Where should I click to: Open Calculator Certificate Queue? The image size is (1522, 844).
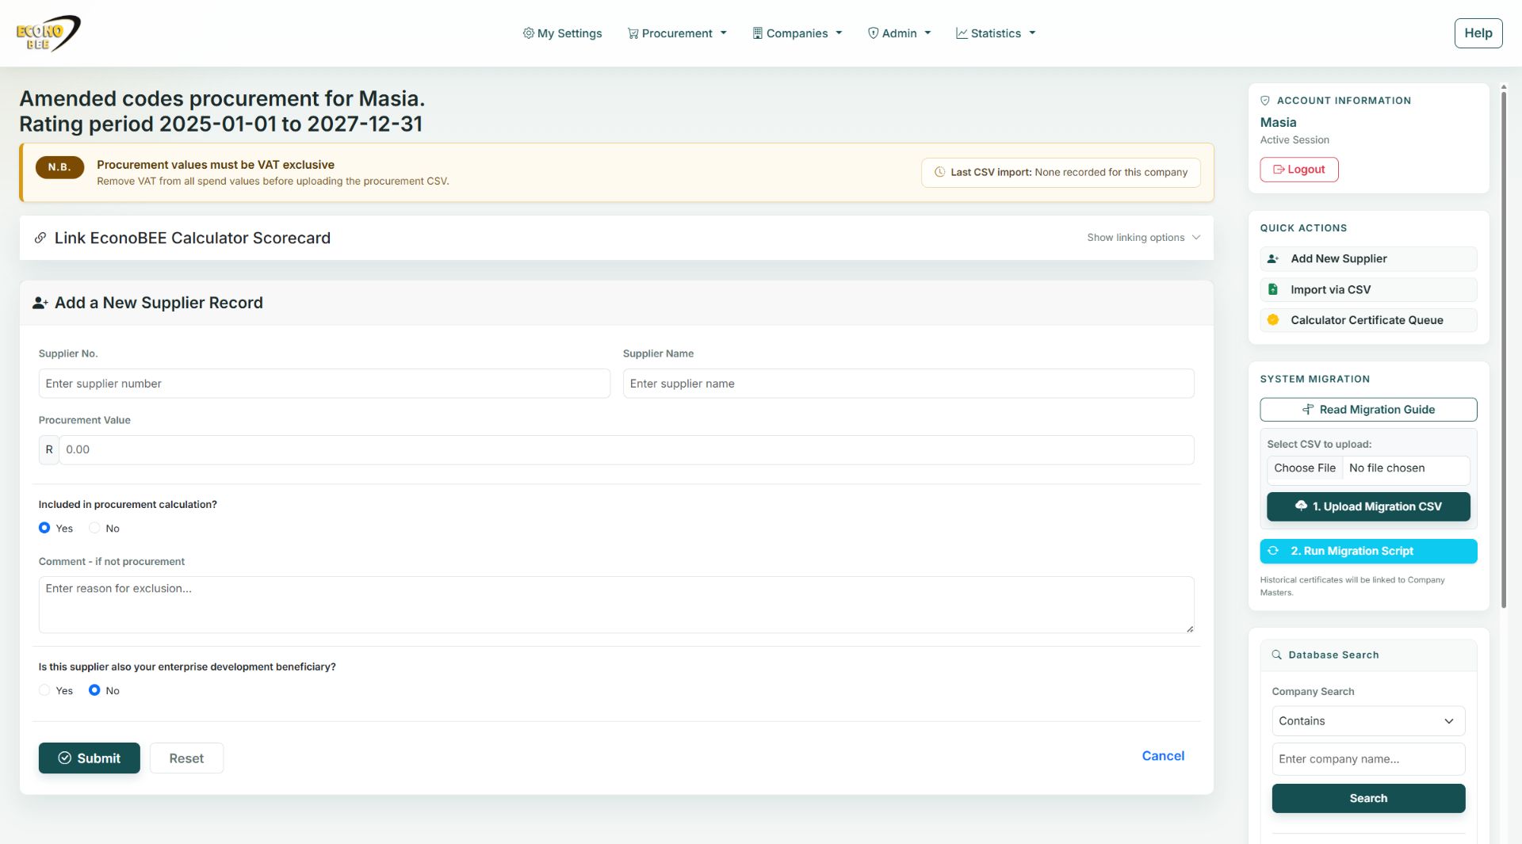[1368, 320]
